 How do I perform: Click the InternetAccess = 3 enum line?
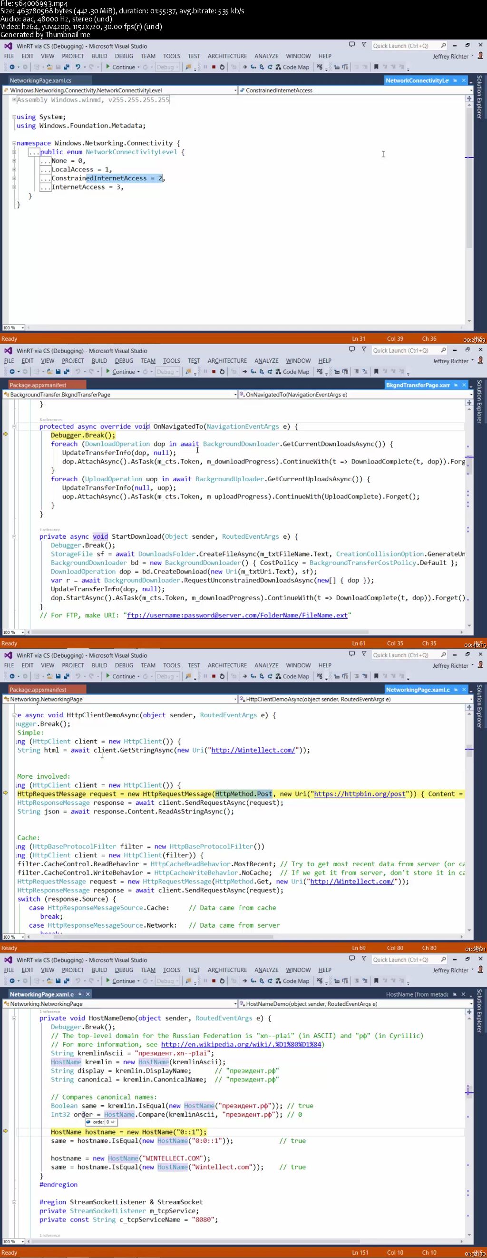[88, 187]
